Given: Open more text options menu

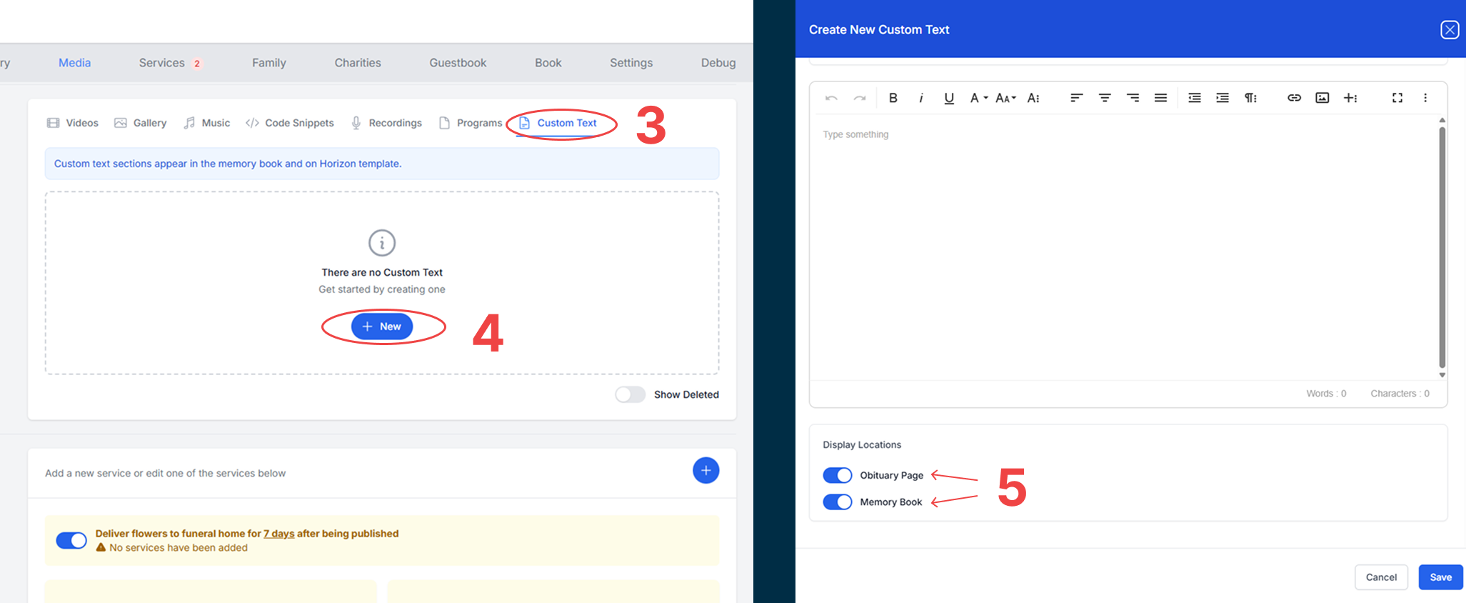Looking at the screenshot, I should point(1033,98).
